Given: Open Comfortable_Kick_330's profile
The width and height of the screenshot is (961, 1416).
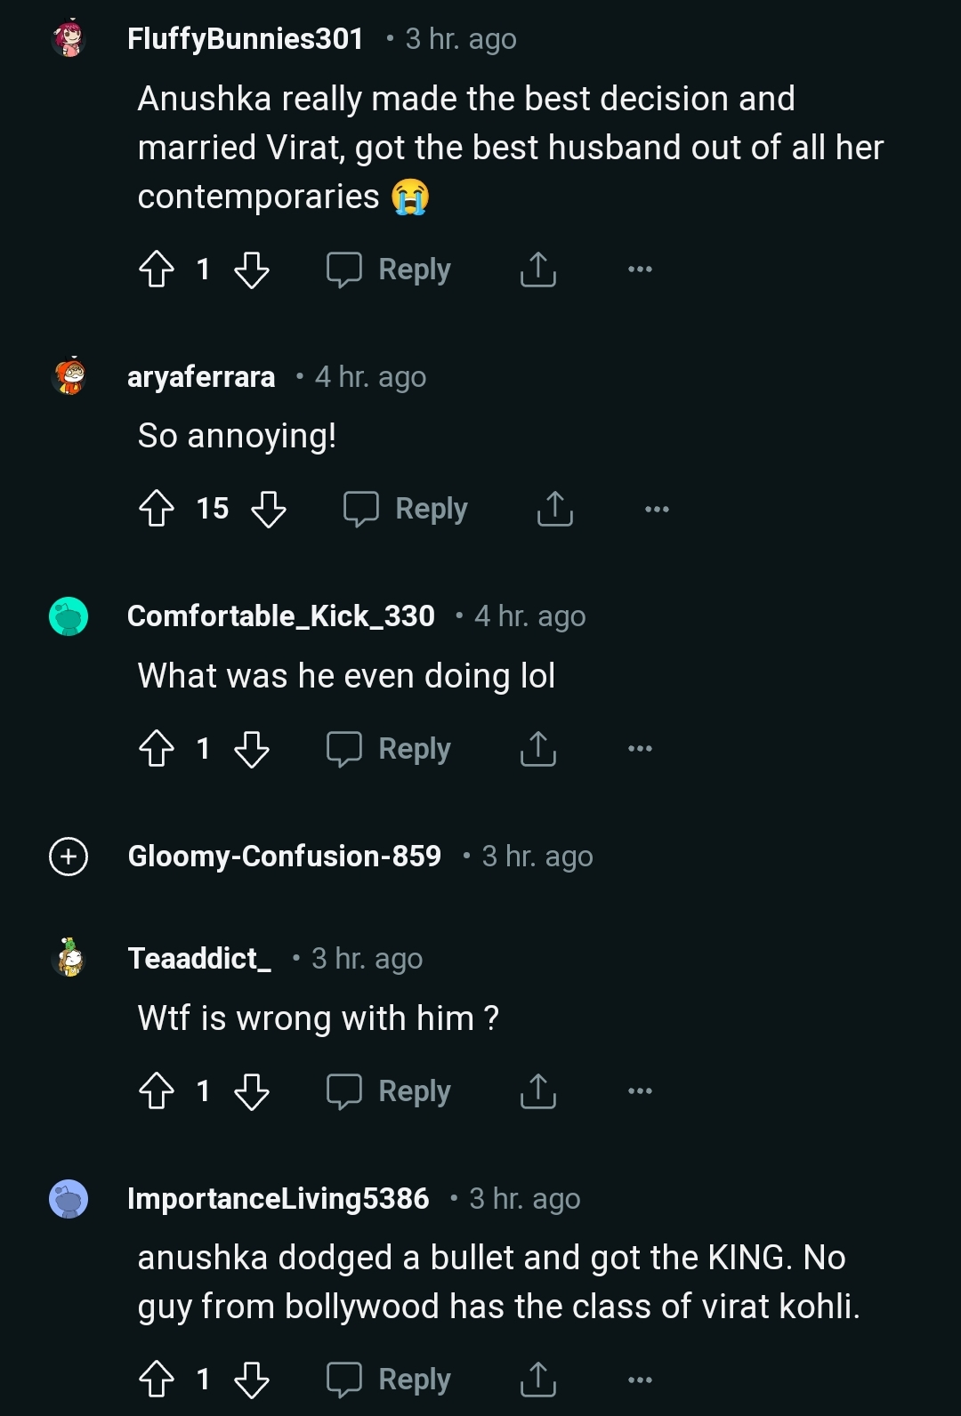Looking at the screenshot, I should tap(279, 615).
